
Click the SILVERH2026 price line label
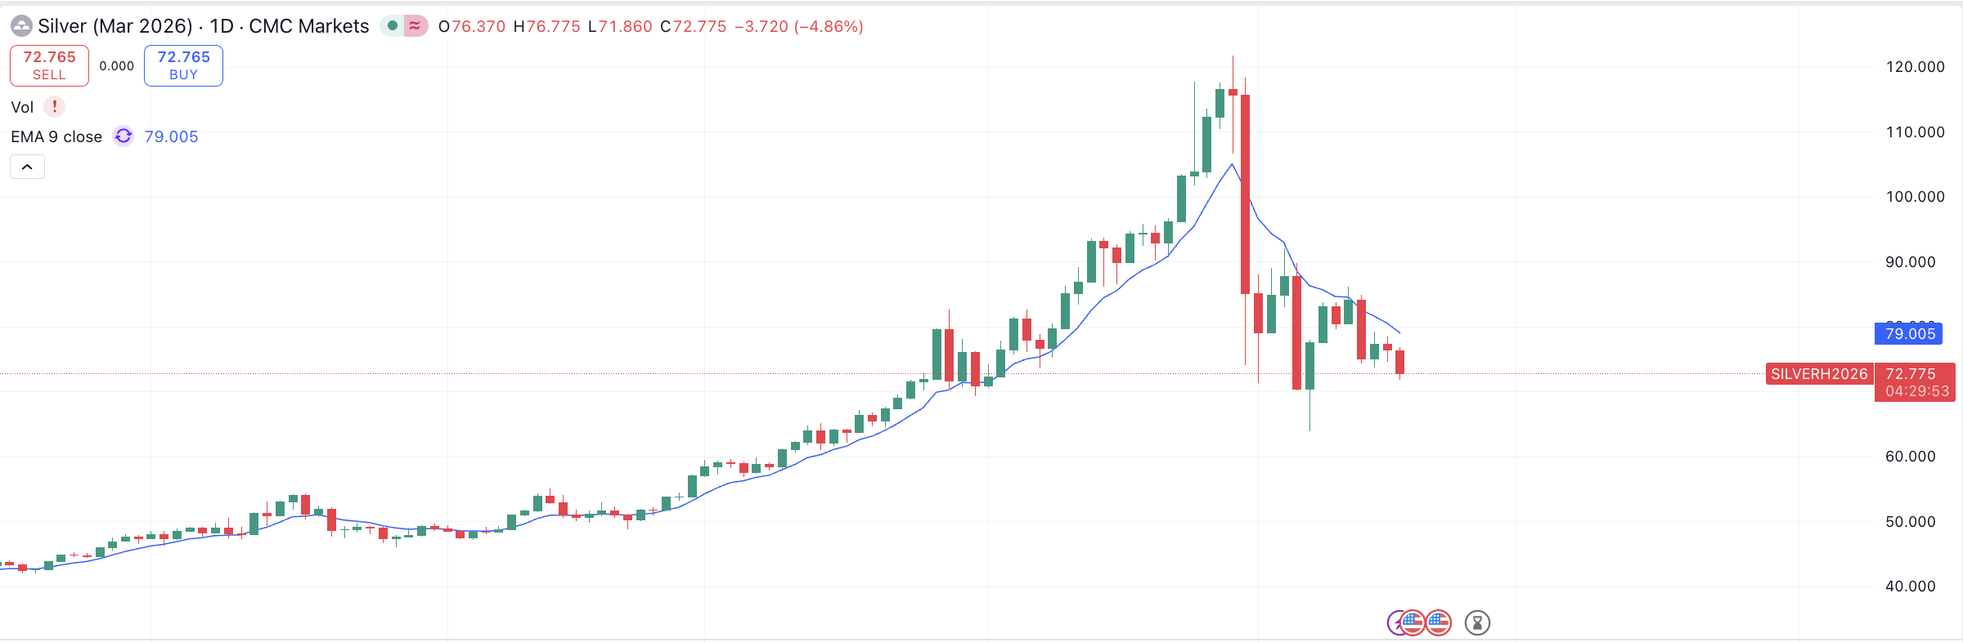click(x=1819, y=374)
